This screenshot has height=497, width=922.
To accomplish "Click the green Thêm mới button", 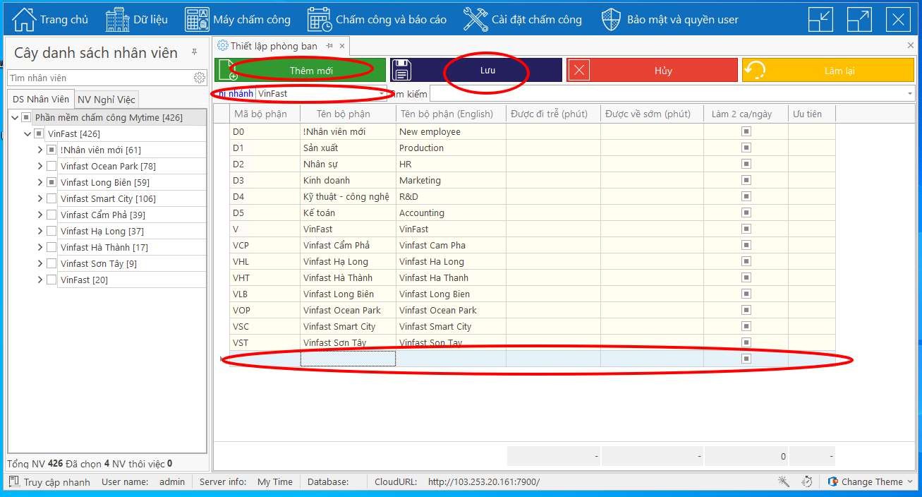I will [301, 71].
